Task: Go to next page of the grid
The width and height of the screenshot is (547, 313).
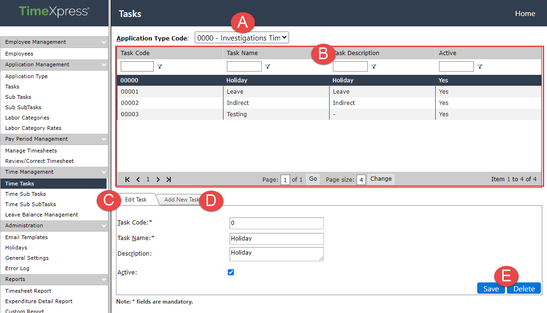Action: [x=158, y=179]
